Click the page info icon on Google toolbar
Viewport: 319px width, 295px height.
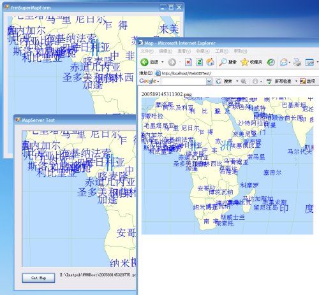[x=255, y=81]
